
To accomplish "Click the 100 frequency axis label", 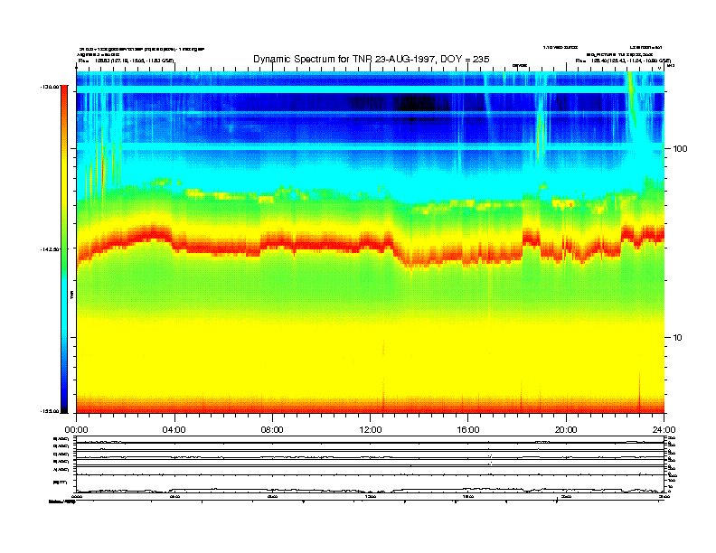I will [680, 149].
